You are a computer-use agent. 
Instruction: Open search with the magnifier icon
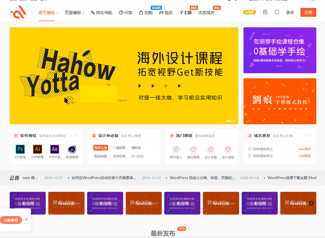point(277,12)
